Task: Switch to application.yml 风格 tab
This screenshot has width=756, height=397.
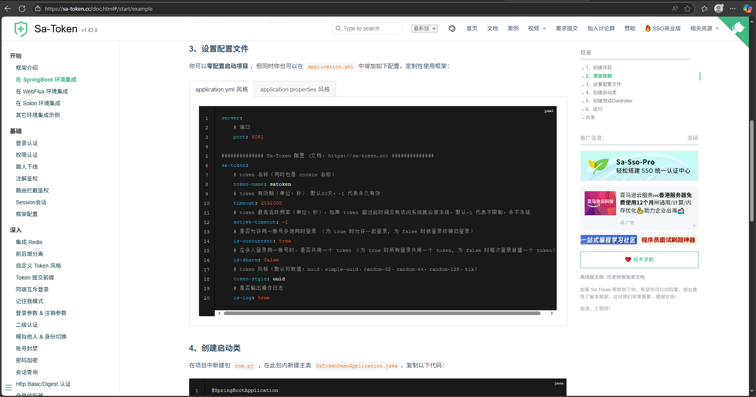Action: coord(221,89)
